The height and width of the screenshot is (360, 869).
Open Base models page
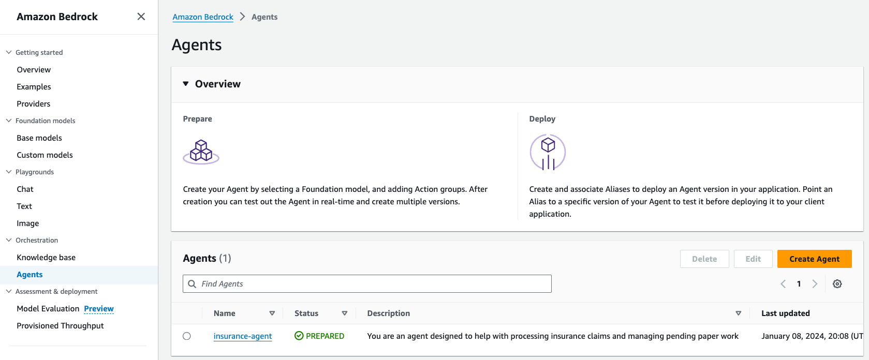pyautogui.click(x=39, y=138)
